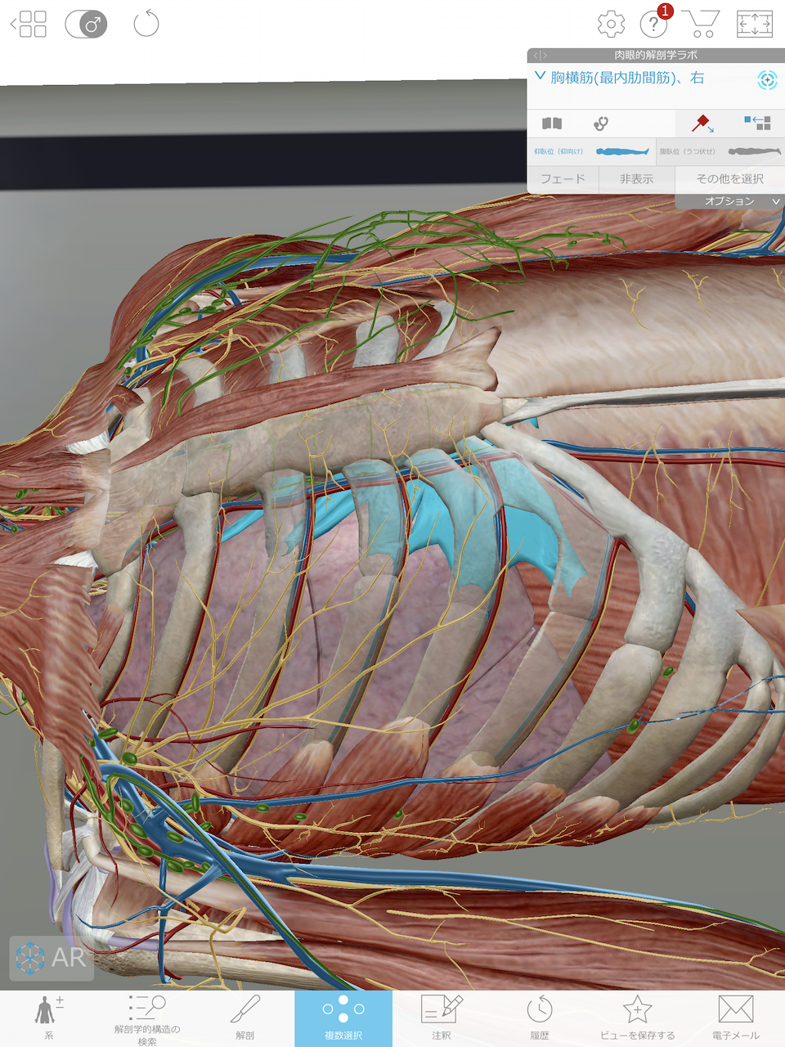The width and height of the screenshot is (785, 1047).
Task: Reset the view with the circular arrow
Action: pos(146,24)
